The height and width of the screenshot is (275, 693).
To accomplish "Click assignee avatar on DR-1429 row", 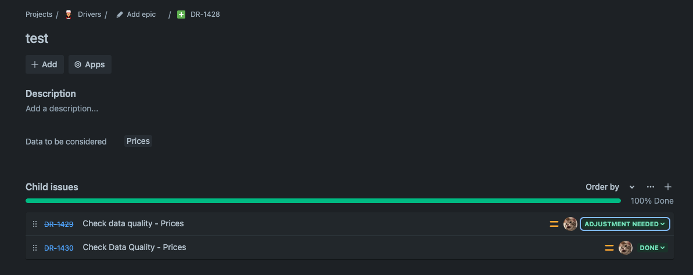I will coord(570,224).
